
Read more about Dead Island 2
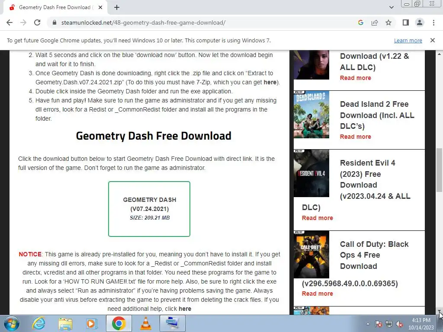tap(356, 137)
